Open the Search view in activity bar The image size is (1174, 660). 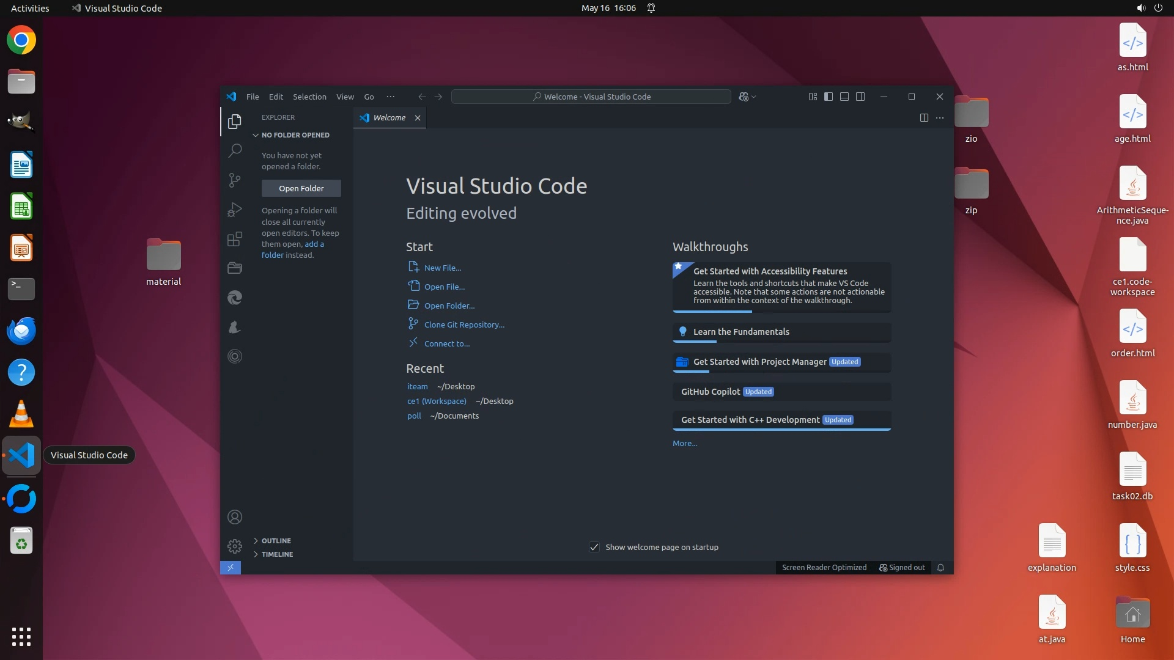pos(235,150)
